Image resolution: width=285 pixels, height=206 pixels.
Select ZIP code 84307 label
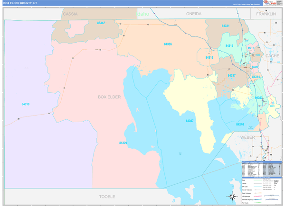(x=190, y=121)
